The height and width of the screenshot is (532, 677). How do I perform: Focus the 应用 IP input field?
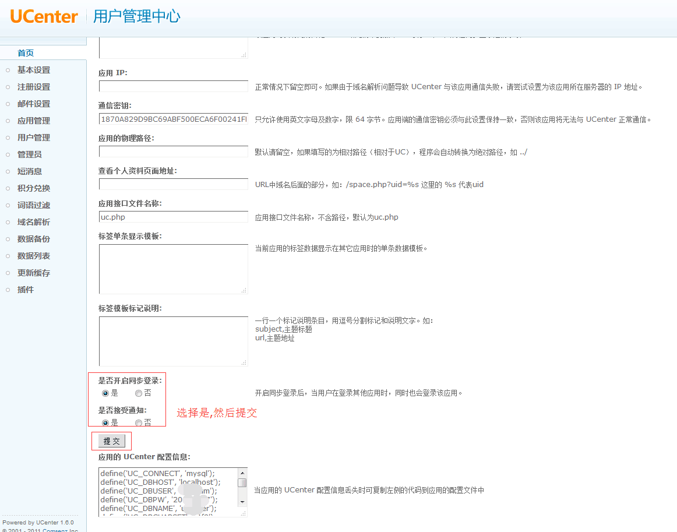point(174,86)
